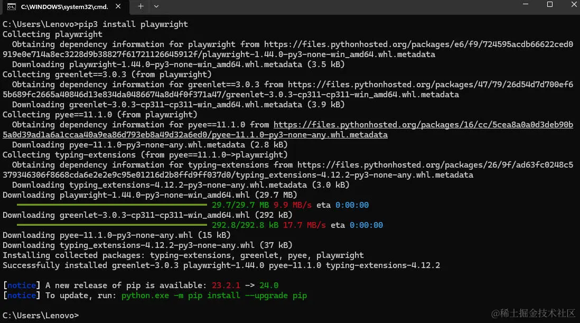This screenshot has height=323, width=580.
Task: Click 'Downloading greenlet-3.0.3' whl (292 kB) line
Action: coord(147,215)
